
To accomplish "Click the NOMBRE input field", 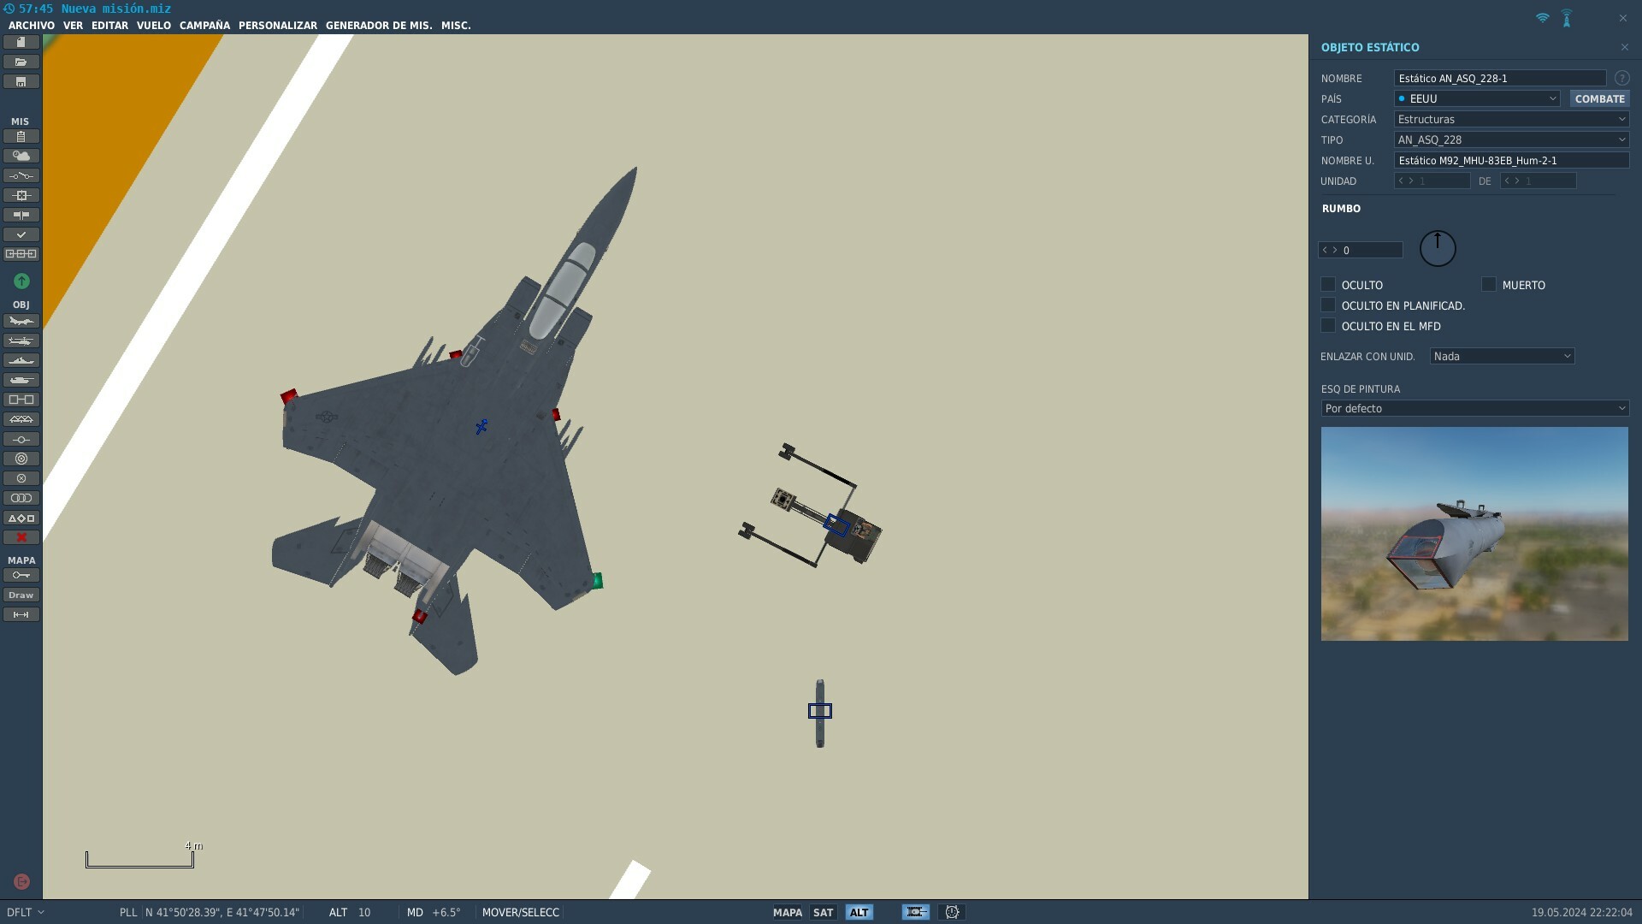I will coord(1500,78).
